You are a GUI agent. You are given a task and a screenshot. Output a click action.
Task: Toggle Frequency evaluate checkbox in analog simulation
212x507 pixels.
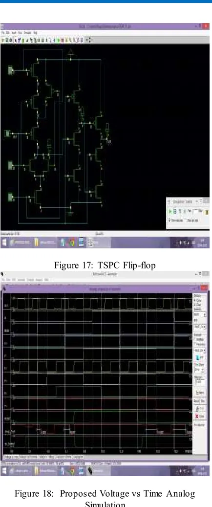click(x=194, y=344)
